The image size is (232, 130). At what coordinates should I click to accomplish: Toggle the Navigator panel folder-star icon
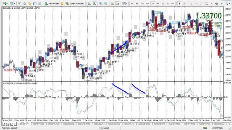pyautogui.click(x=30, y=4)
